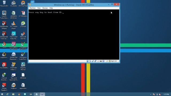
Task: Select the Polyspace Code Prover shortcut
Action: click(23, 56)
